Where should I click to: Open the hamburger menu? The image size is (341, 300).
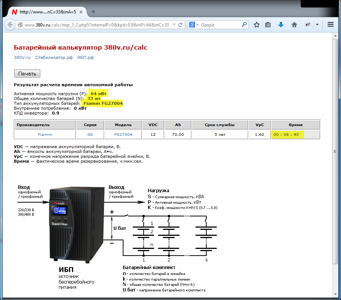(331, 25)
